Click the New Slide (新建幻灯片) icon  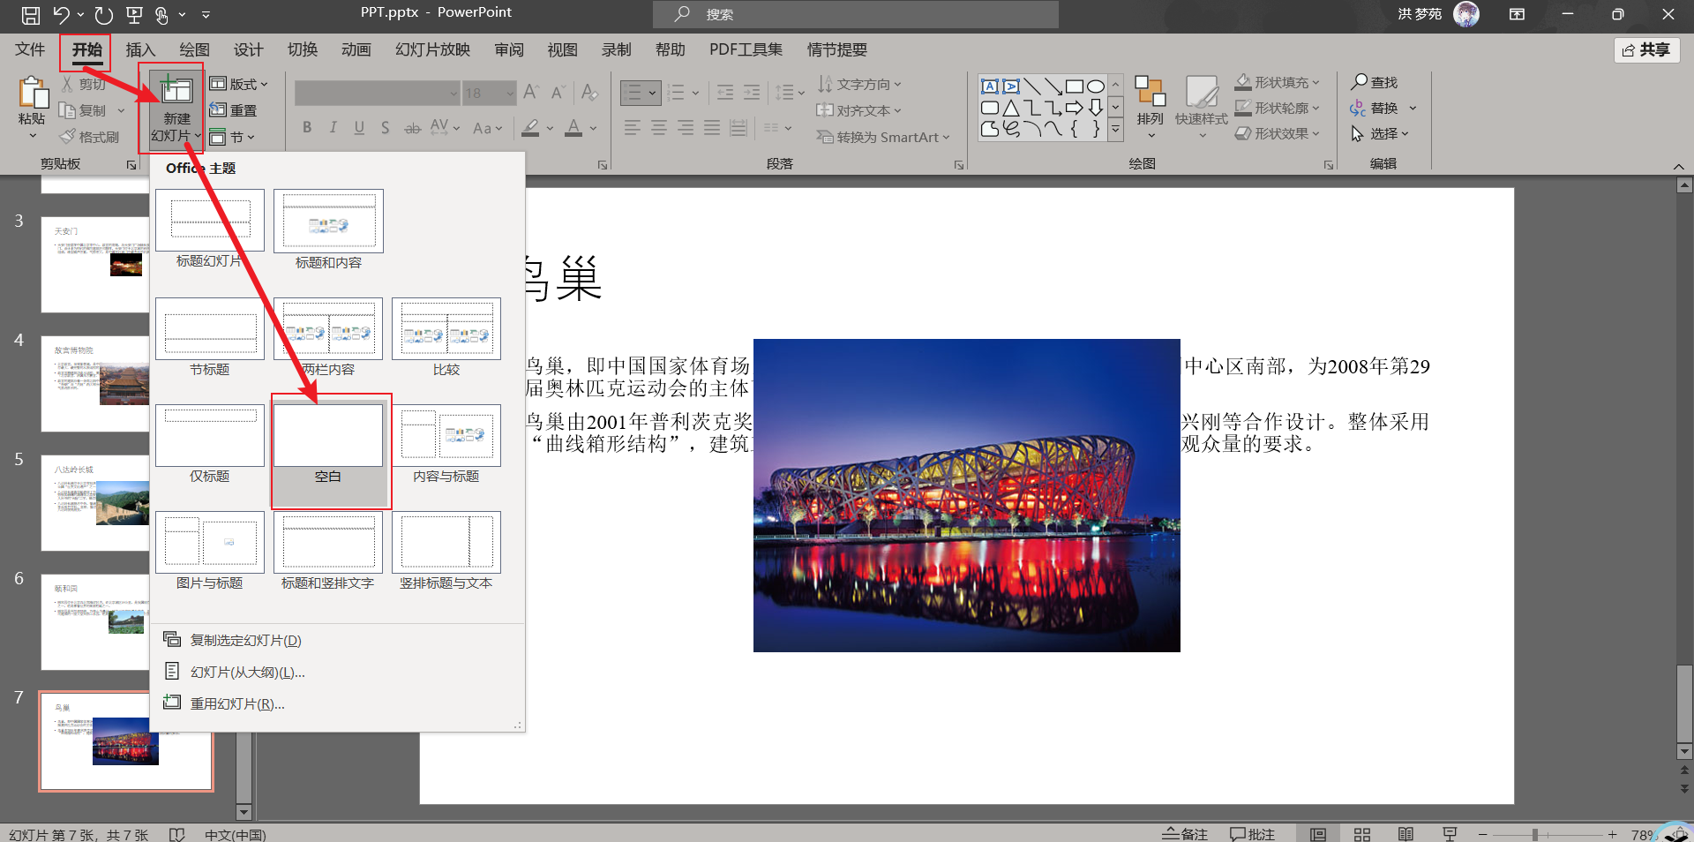click(x=176, y=90)
